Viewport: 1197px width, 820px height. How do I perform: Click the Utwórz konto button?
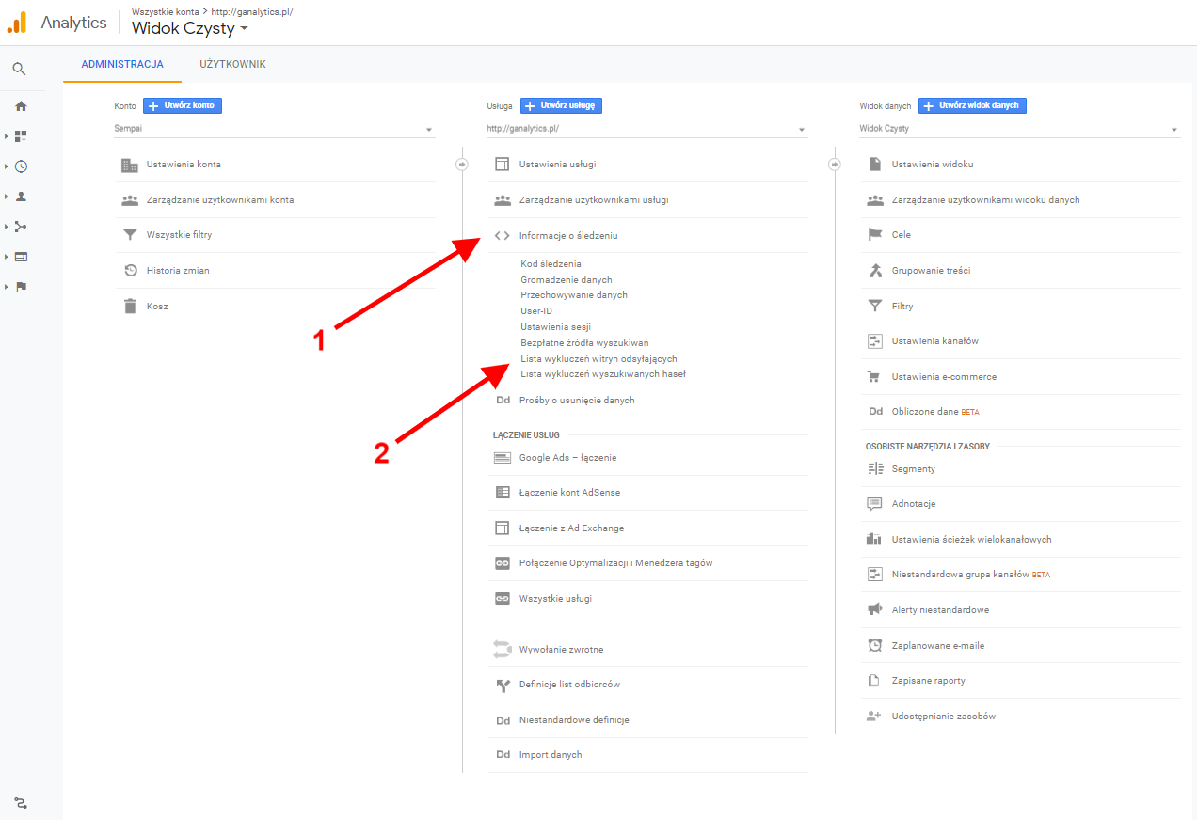(x=183, y=105)
